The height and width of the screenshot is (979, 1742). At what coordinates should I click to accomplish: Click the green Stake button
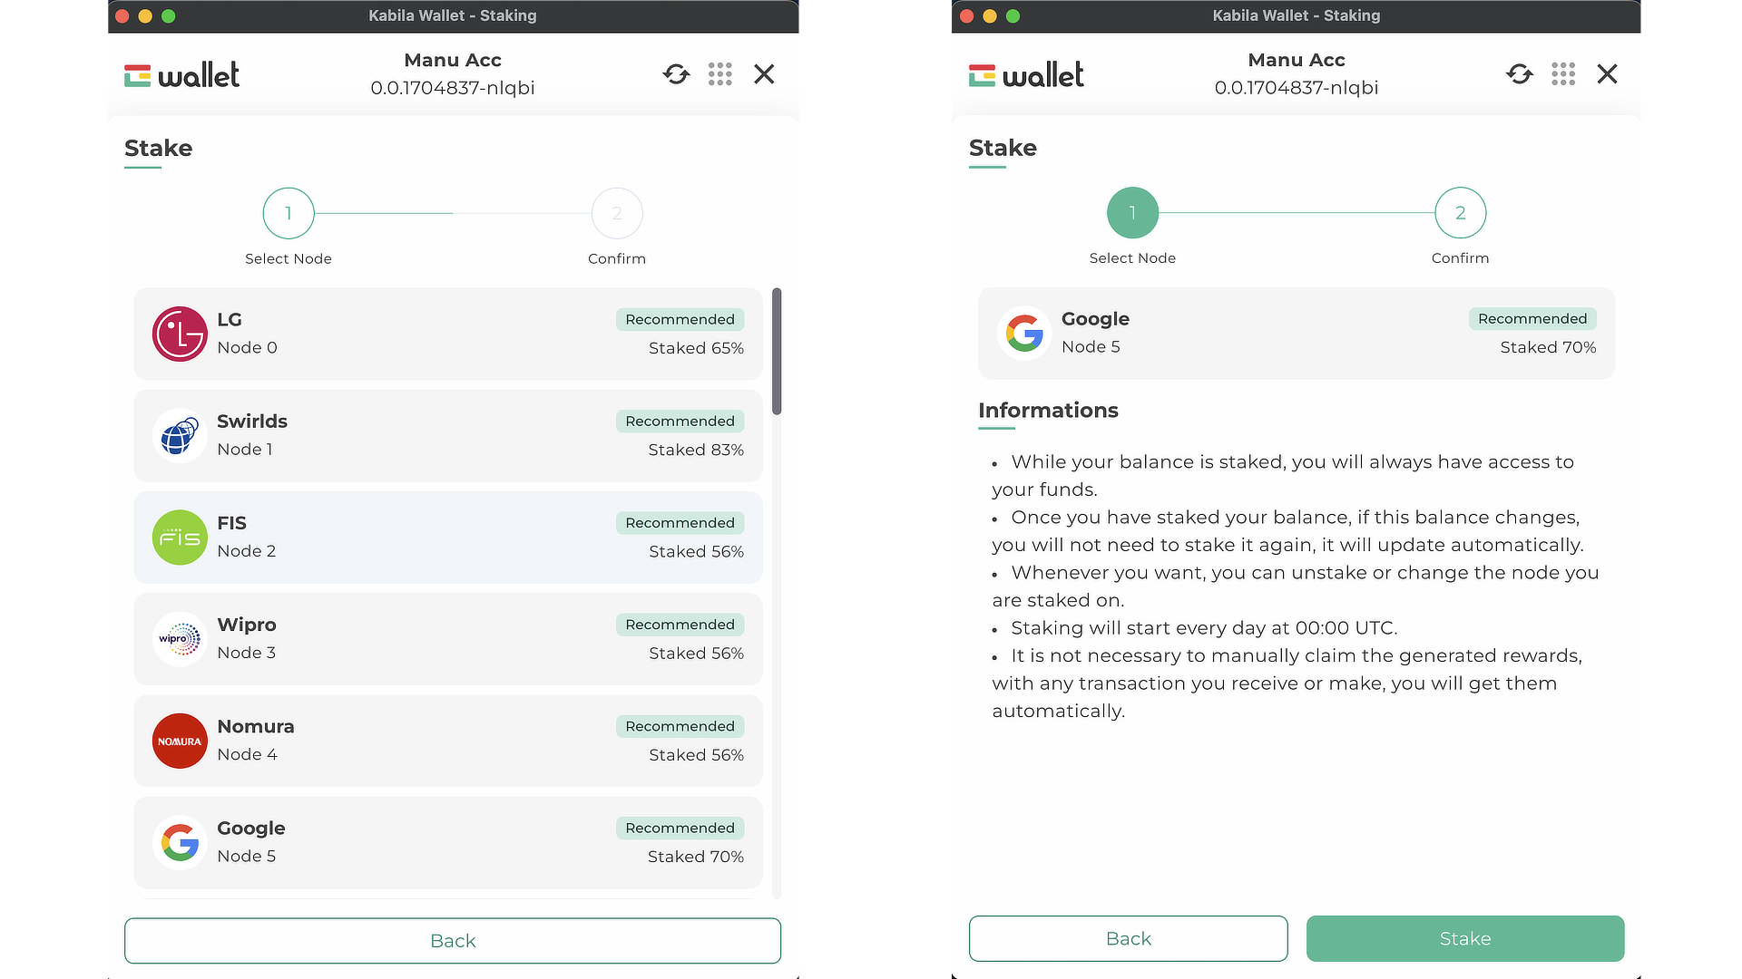coord(1465,938)
